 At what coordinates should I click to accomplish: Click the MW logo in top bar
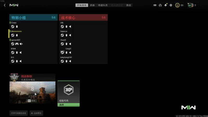14,5
